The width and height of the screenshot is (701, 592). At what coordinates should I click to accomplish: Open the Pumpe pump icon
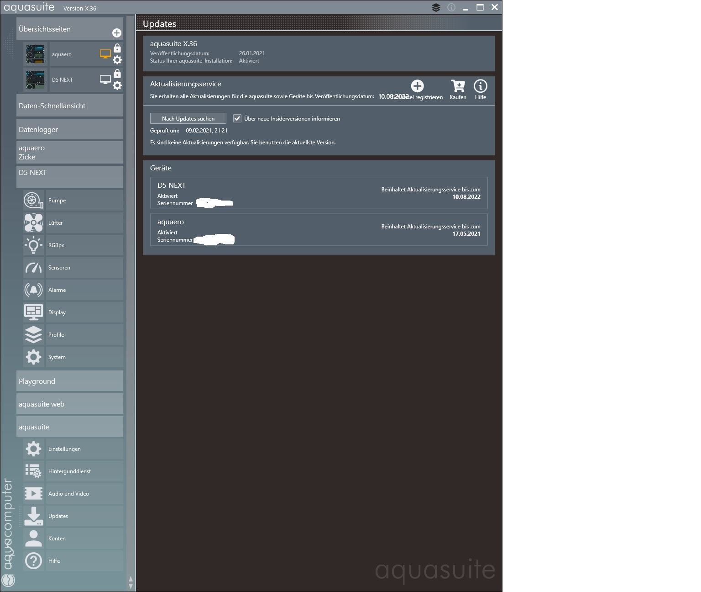33,201
